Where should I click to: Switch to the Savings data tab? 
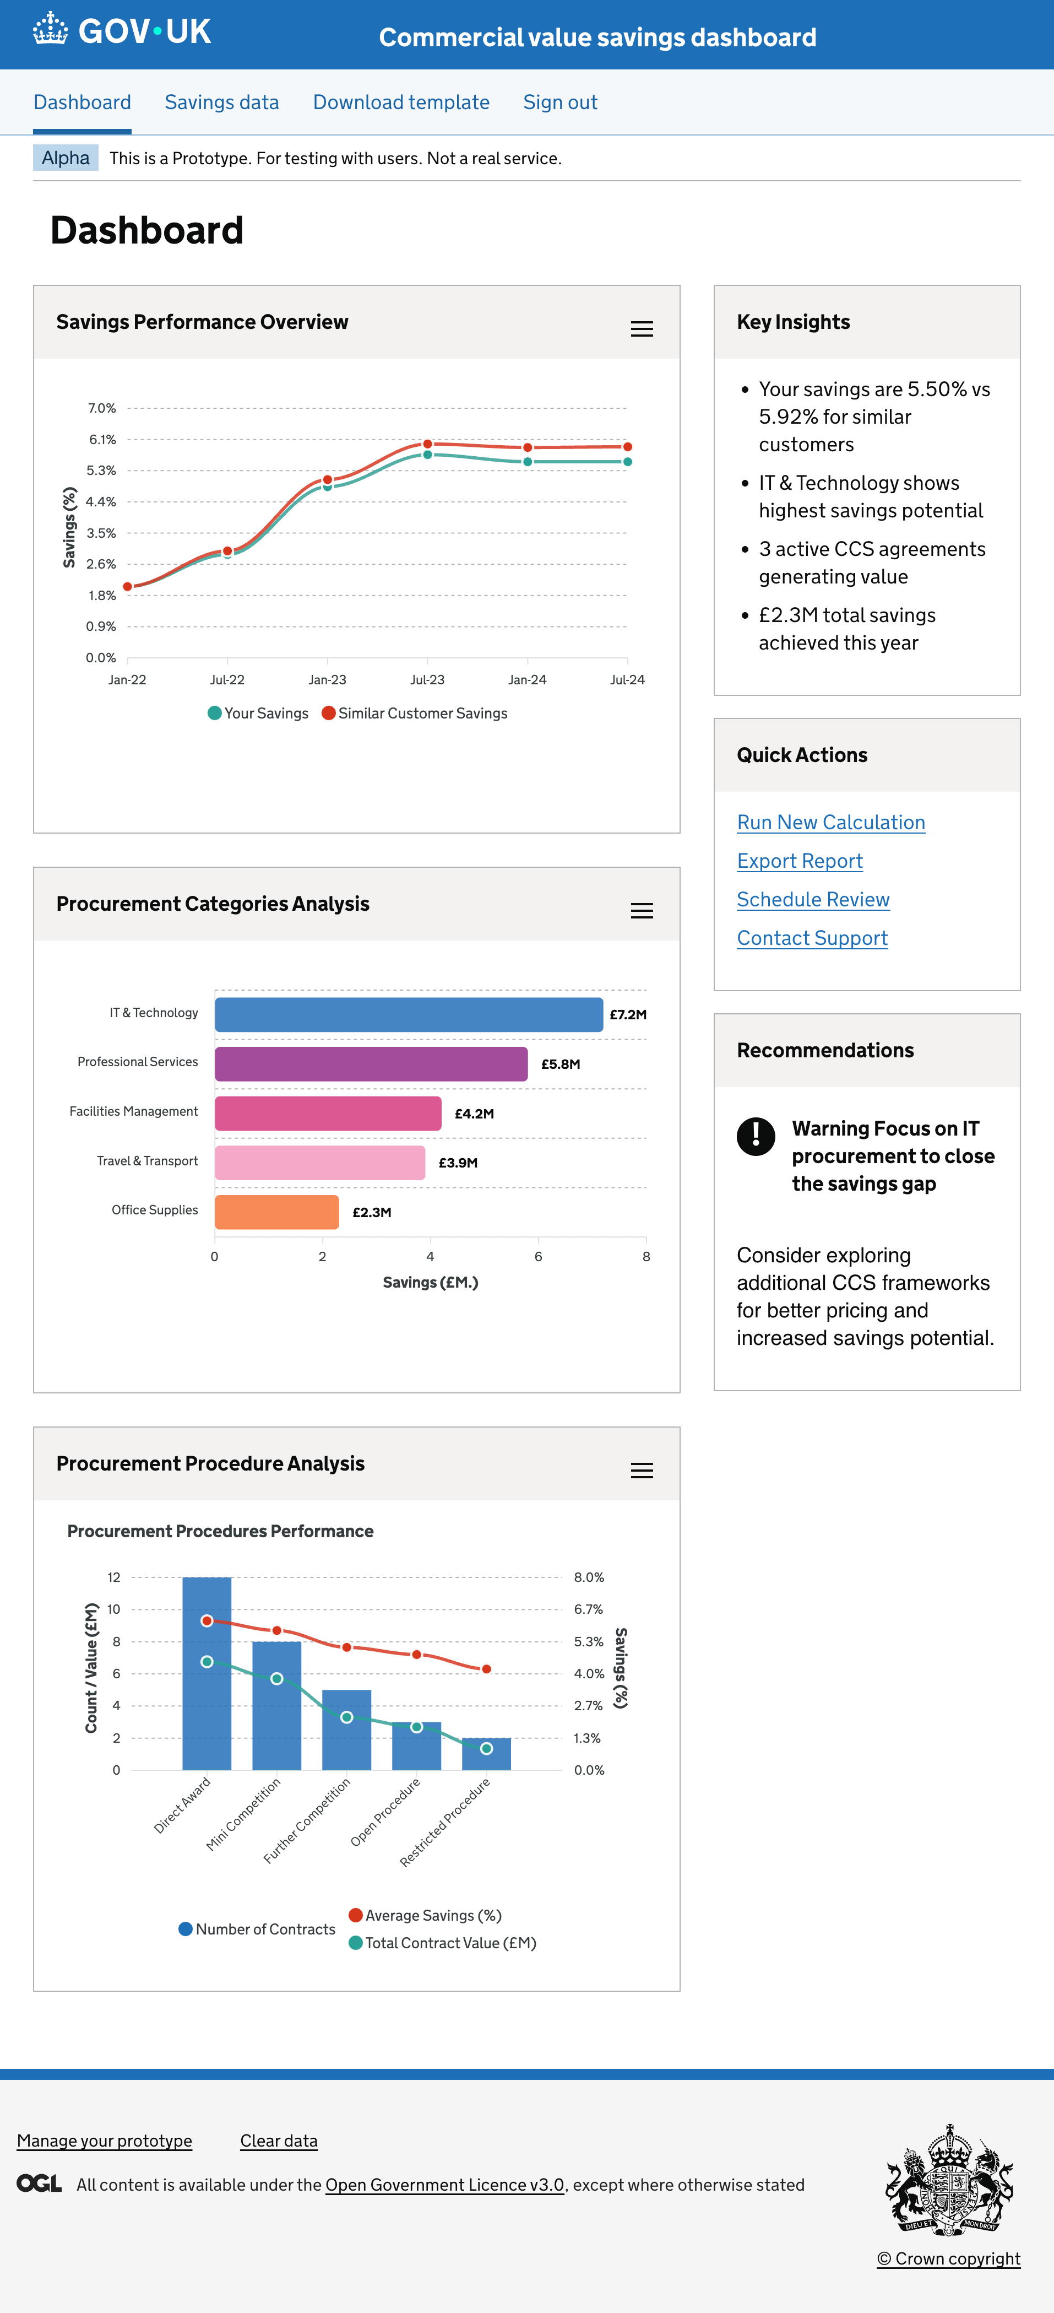(x=221, y=102)
